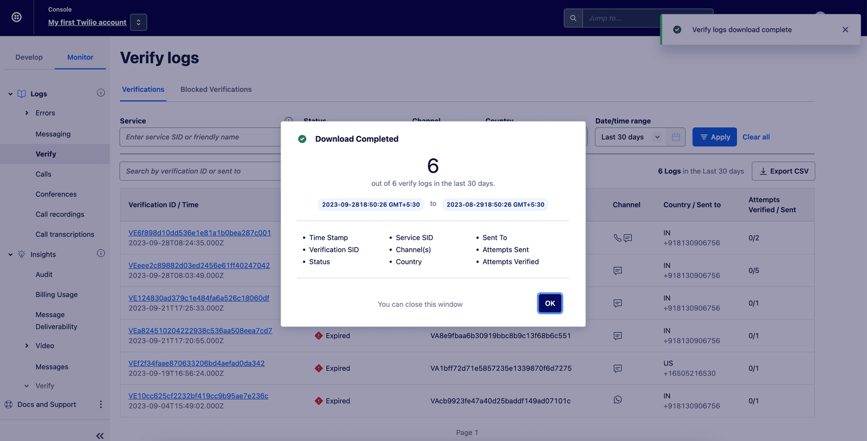Dismiss the download complete notification
The image size is (867, 441).
coord(845,30)
